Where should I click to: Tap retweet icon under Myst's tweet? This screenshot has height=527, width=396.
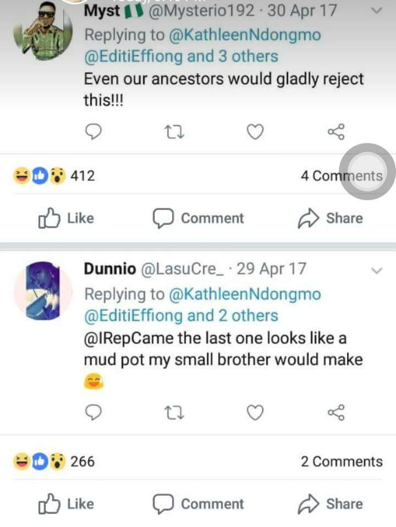pos(174,132)
